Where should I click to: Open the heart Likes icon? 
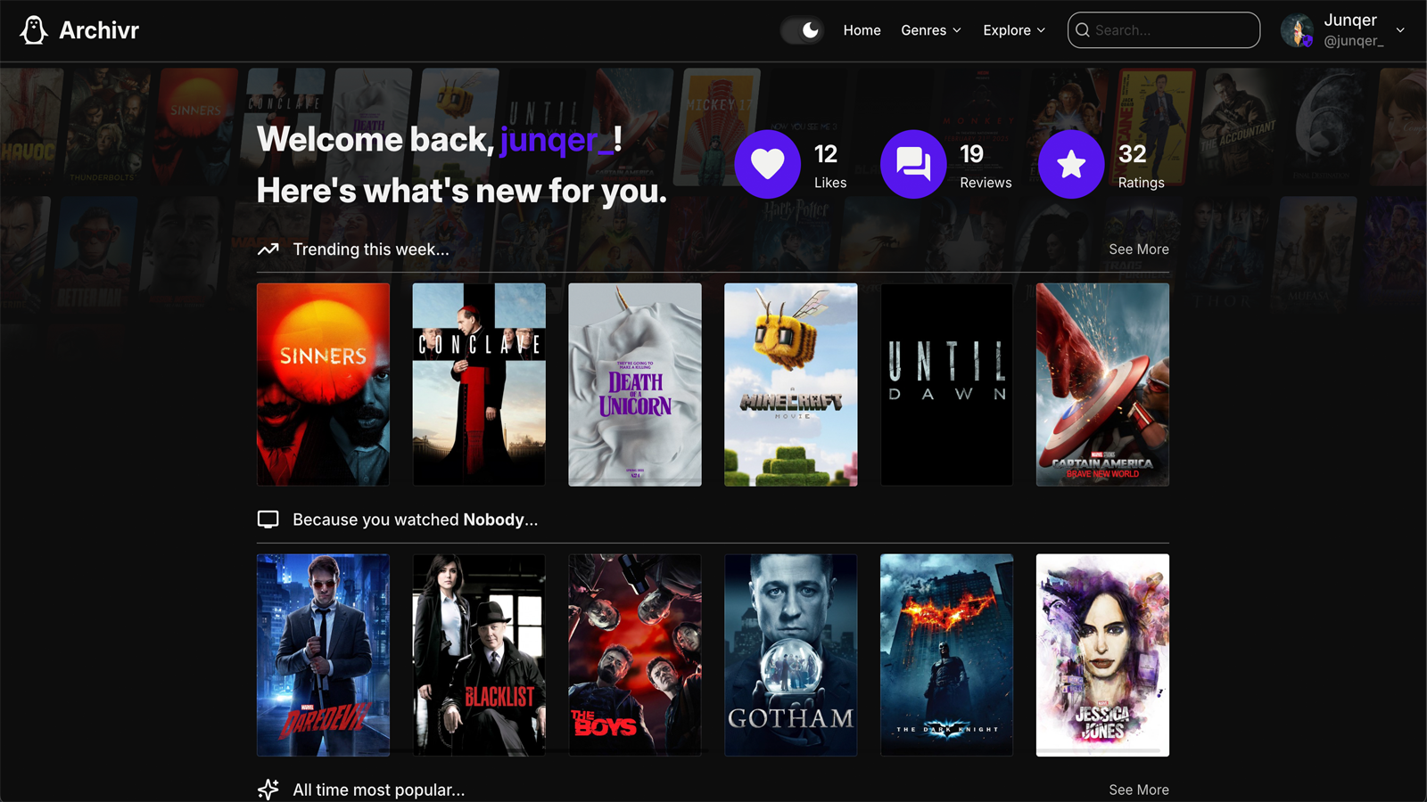(767, 164)
